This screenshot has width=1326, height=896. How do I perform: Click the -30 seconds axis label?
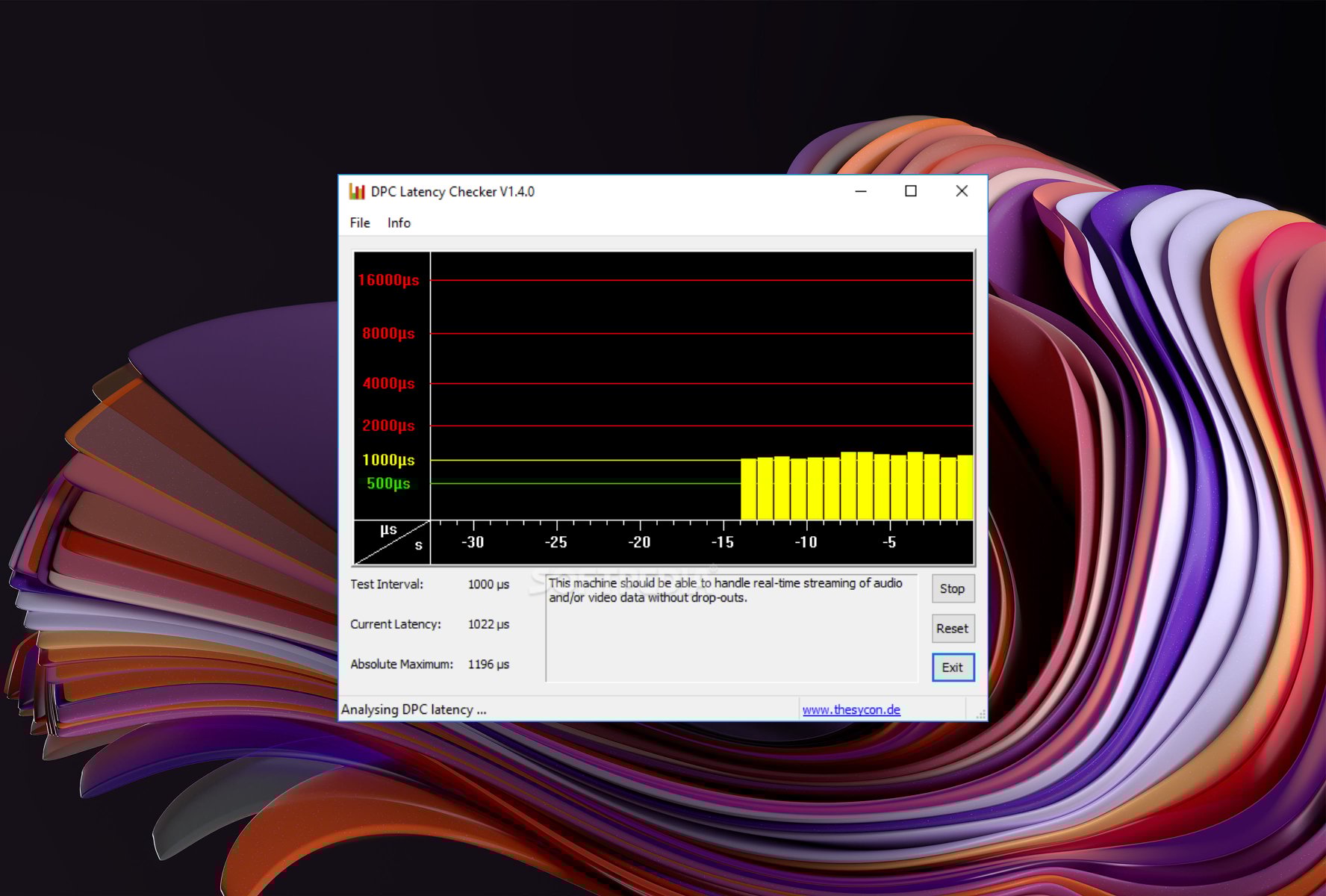click(x=473, y=543)
